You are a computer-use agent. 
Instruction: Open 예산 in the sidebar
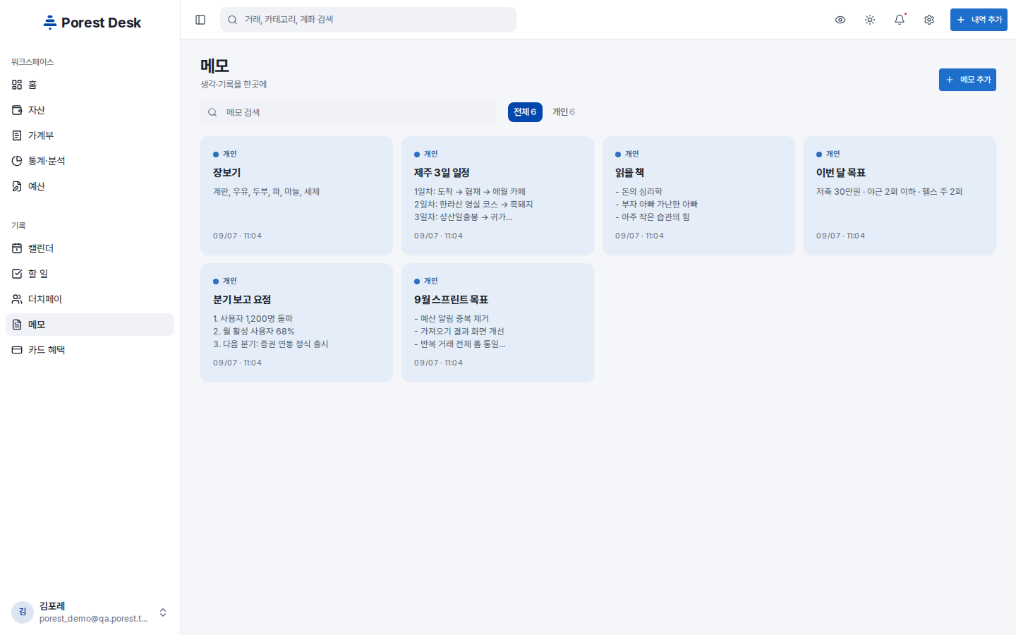coord(90,186)
